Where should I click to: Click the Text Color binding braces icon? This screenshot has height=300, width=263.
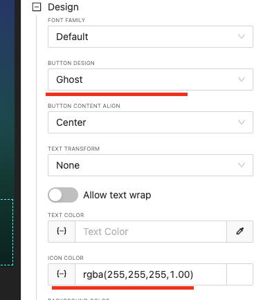pos(62,232)
